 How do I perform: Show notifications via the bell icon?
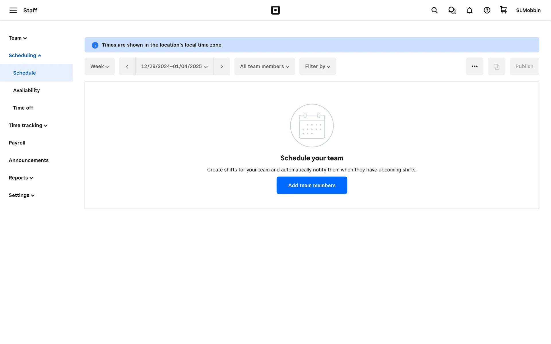(x=469, y=10)
